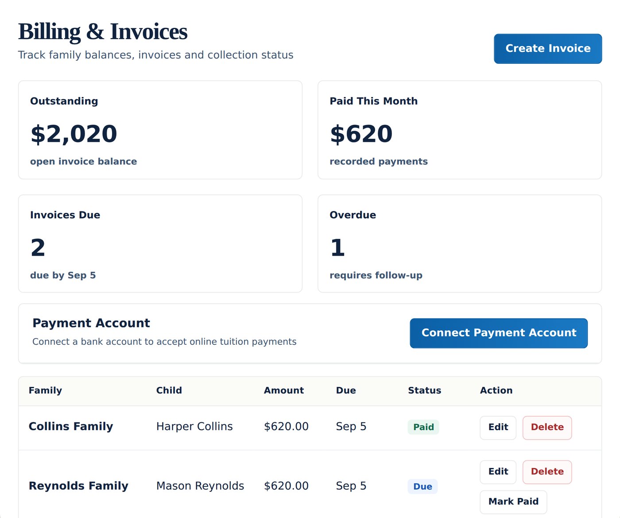Image resolution: width=620 pixels, height=518 pixels.
Task: Mark the Reynolds Family invoice paid
Action: pos(513,502)
